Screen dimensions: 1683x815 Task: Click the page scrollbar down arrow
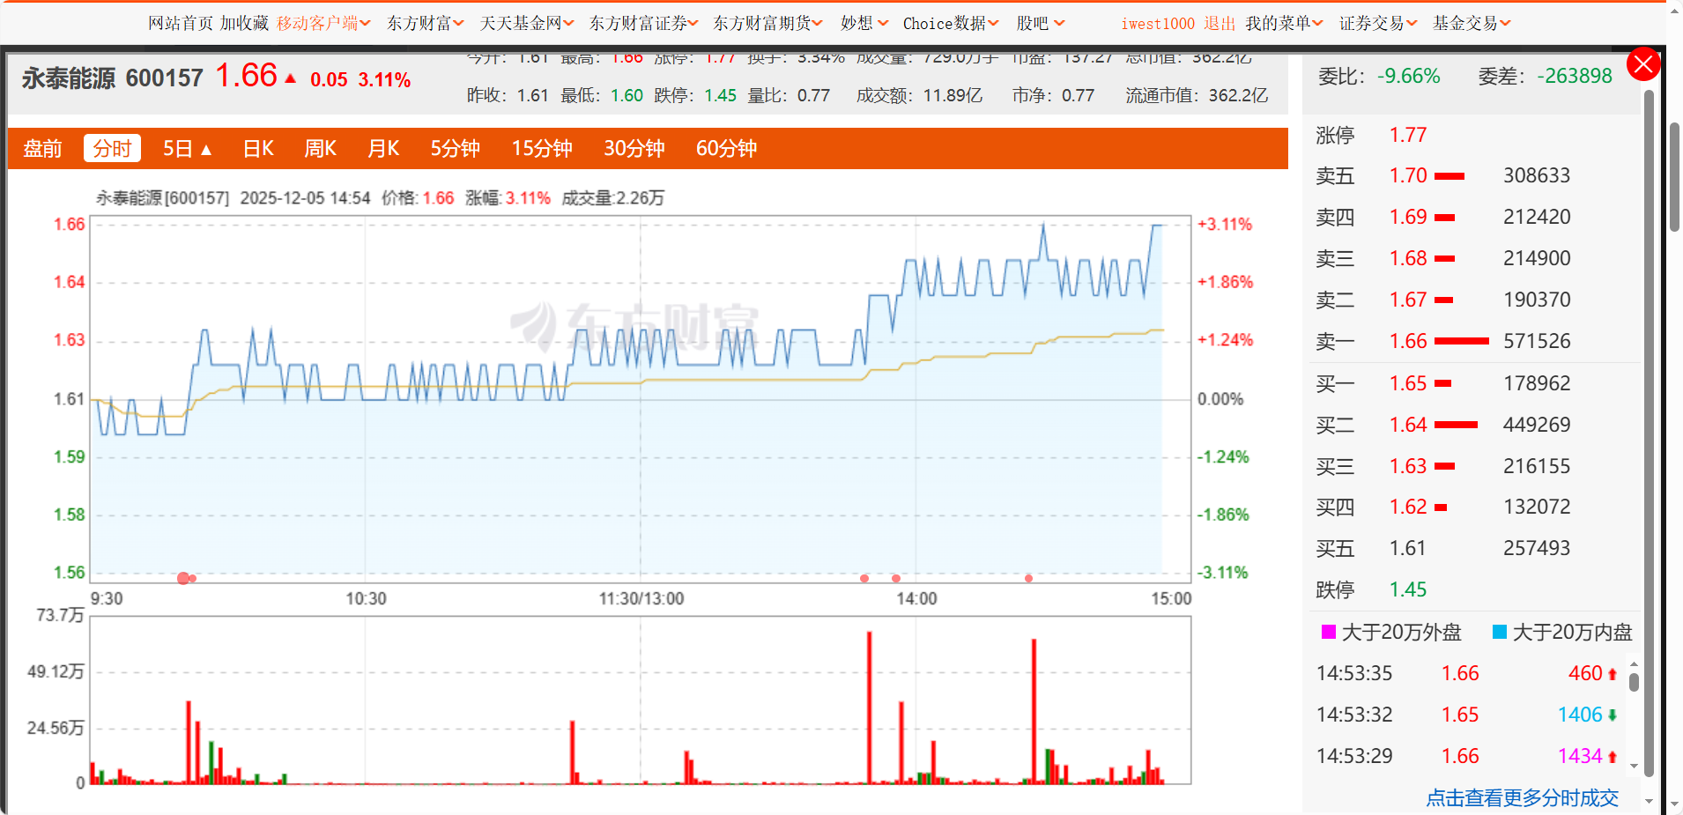(x=1674, y=804)
